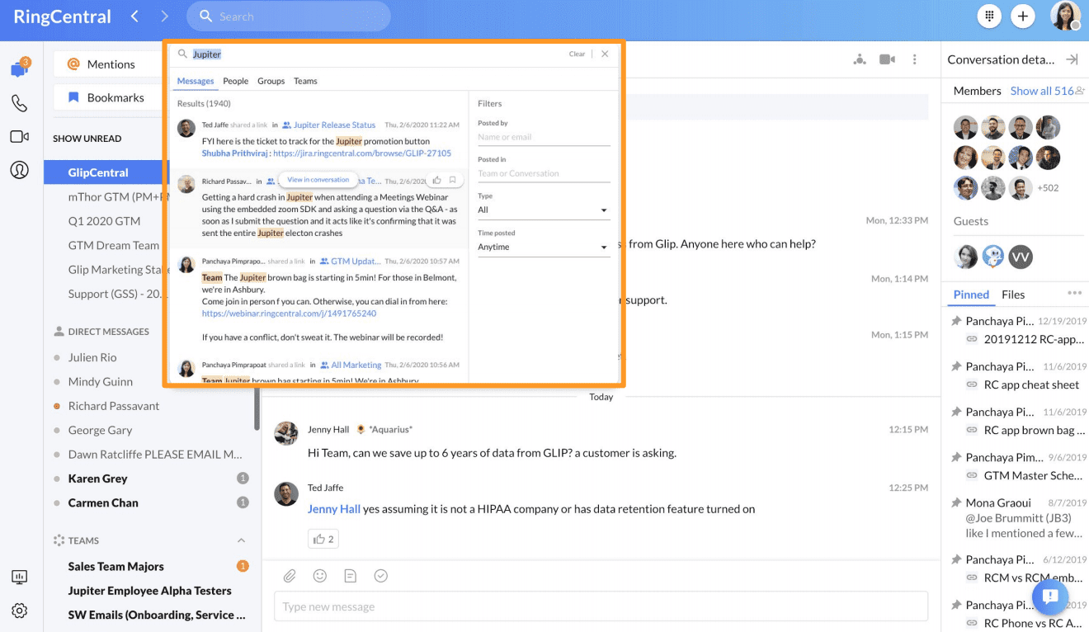Open the Phone section in left rail
The height and width of the screenshot is (632, 1089).
(19, 103)
